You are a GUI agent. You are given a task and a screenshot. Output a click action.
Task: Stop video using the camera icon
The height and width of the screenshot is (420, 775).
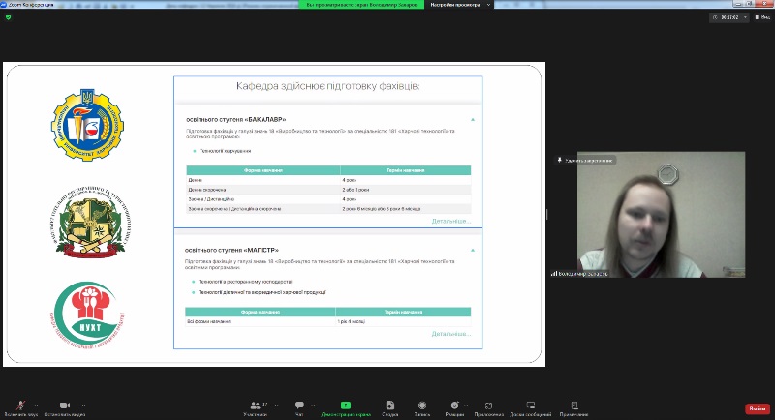click(64, 405)
